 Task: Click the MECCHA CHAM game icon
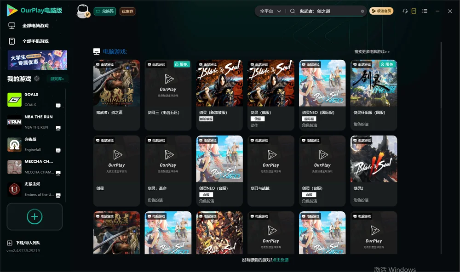point(14,167)
